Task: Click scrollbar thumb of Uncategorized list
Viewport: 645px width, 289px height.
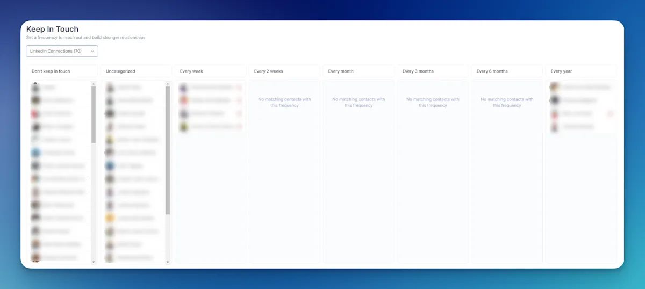Action: pyautogui.click(x=168, y=150)
